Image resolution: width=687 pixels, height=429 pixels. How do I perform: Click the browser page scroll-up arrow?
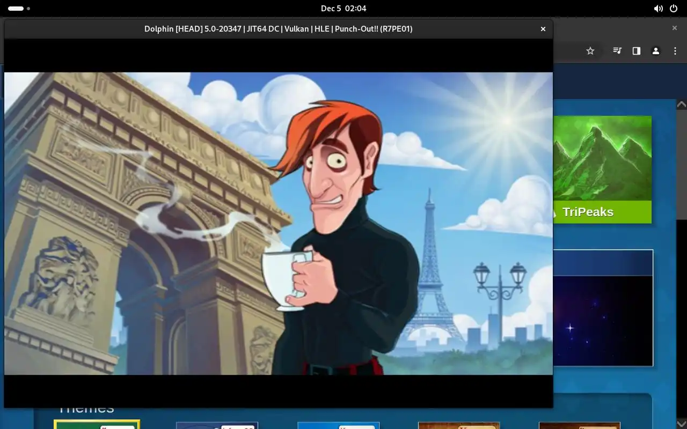(x=682, y=105)
